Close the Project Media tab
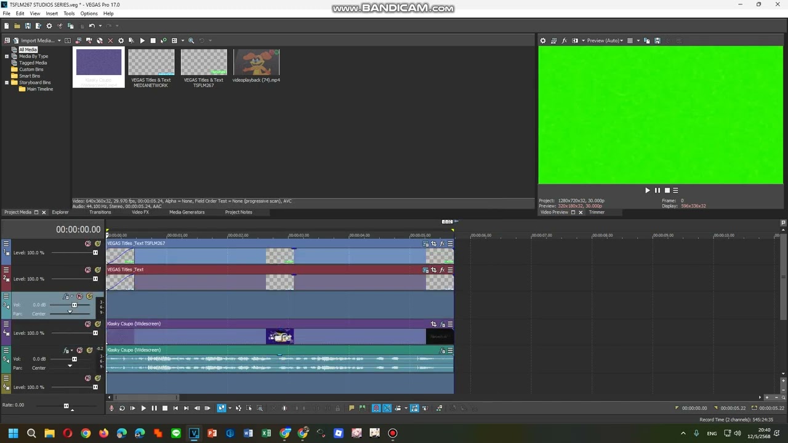788x443 pixels. click(x=43, y=212)
